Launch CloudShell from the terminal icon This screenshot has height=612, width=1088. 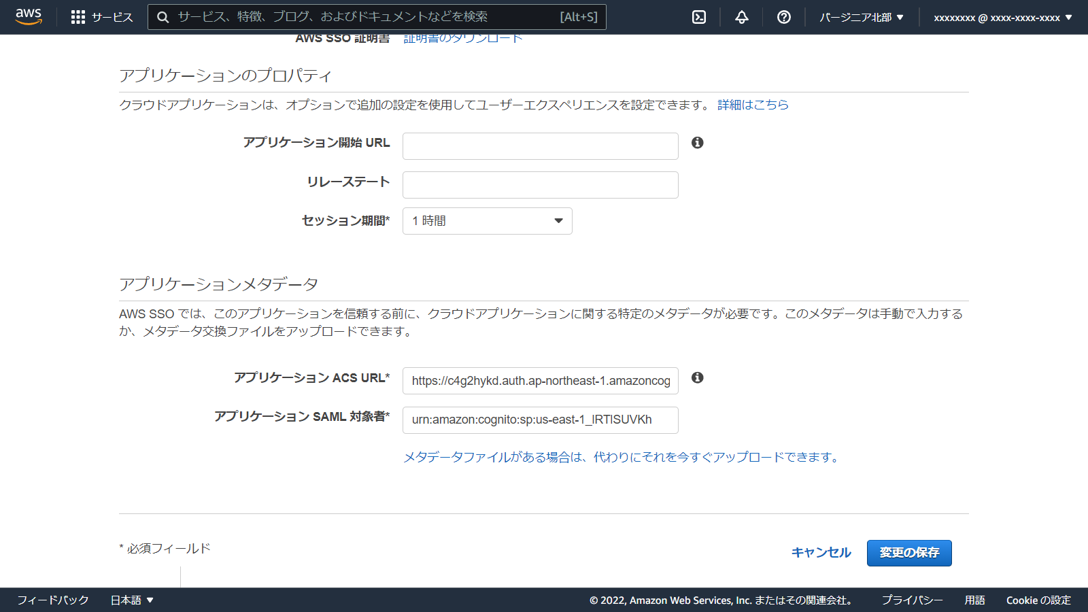click(x=699, y=17)
